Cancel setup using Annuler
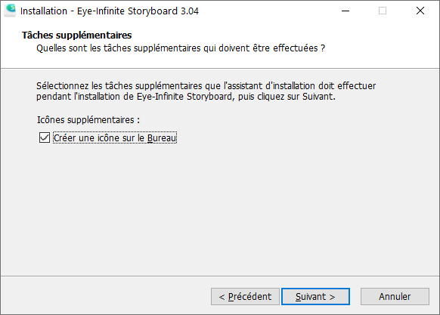Viewport: 440px width, 315px height. 395,296
